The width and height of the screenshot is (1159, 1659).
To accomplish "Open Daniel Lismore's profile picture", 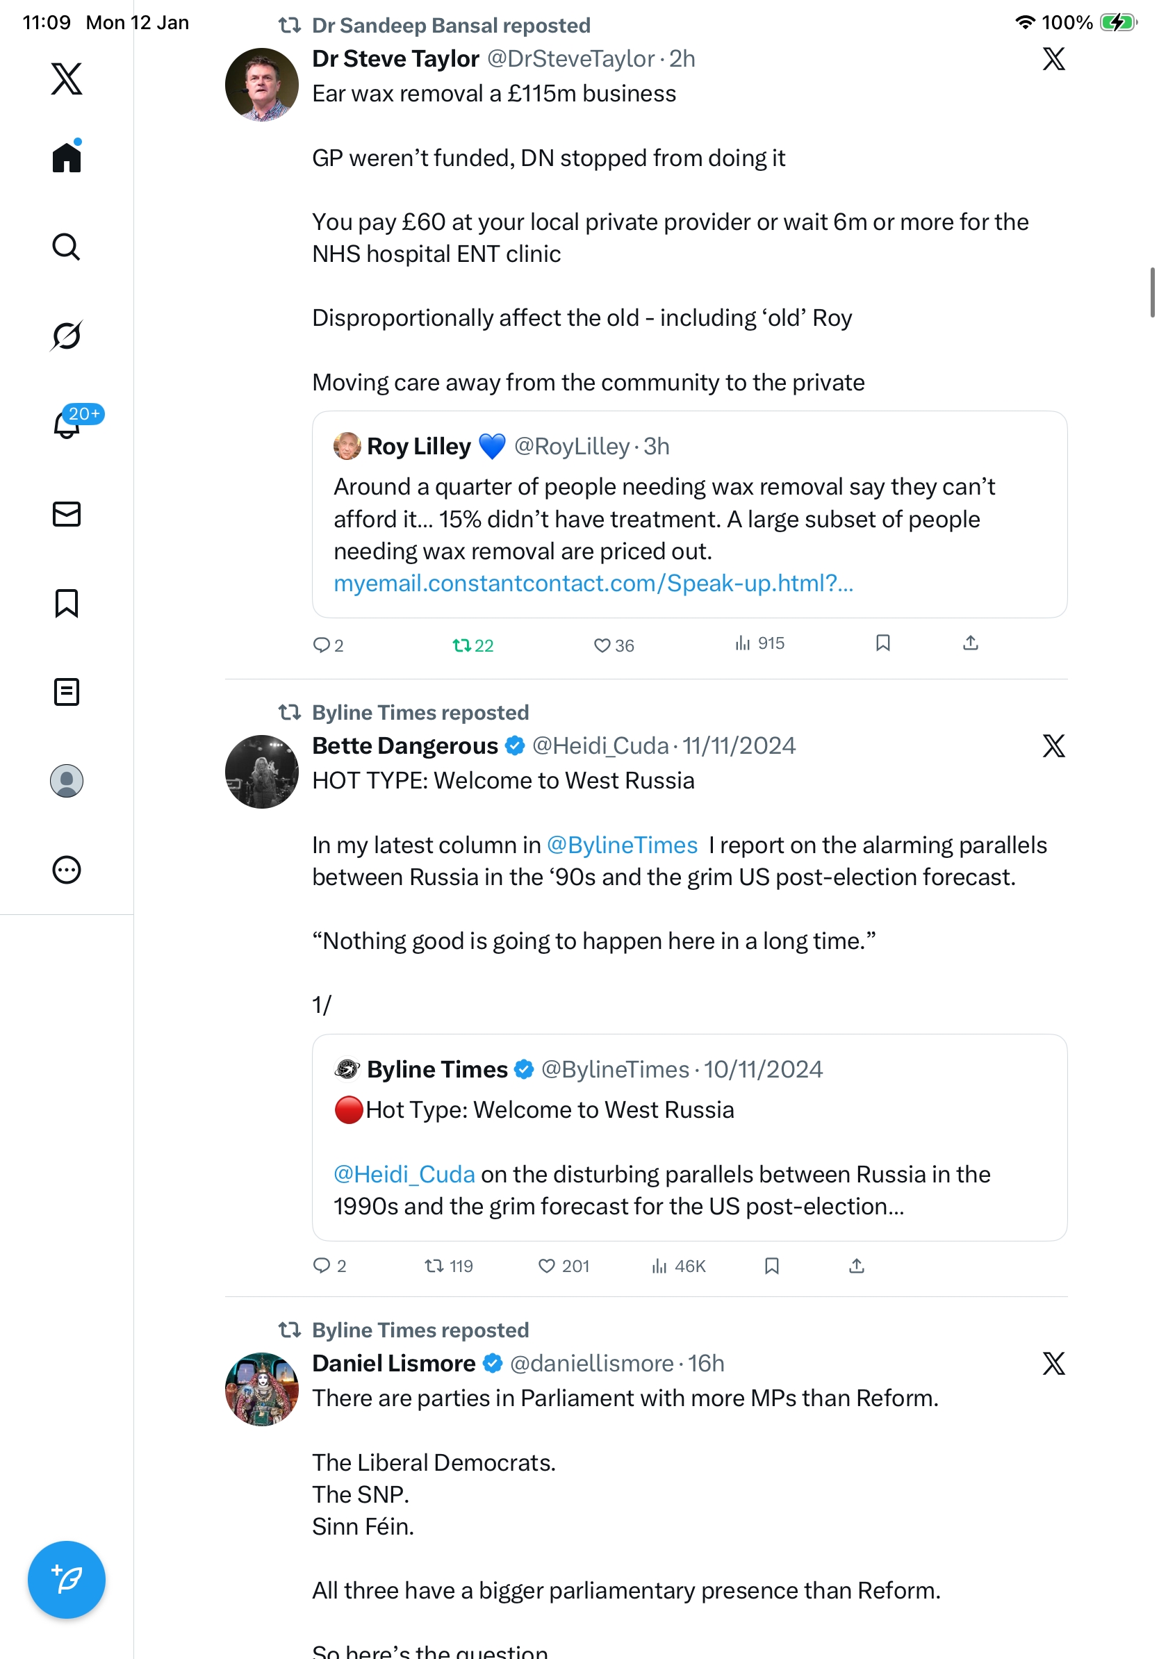I will click(261, 1389).
